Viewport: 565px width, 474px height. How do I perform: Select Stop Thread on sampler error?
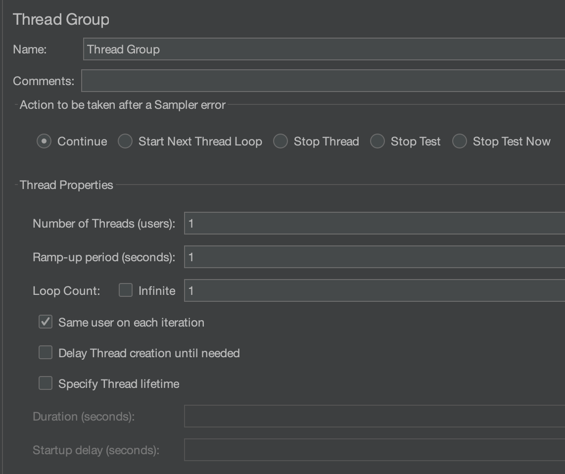click(x=281, y=142)
